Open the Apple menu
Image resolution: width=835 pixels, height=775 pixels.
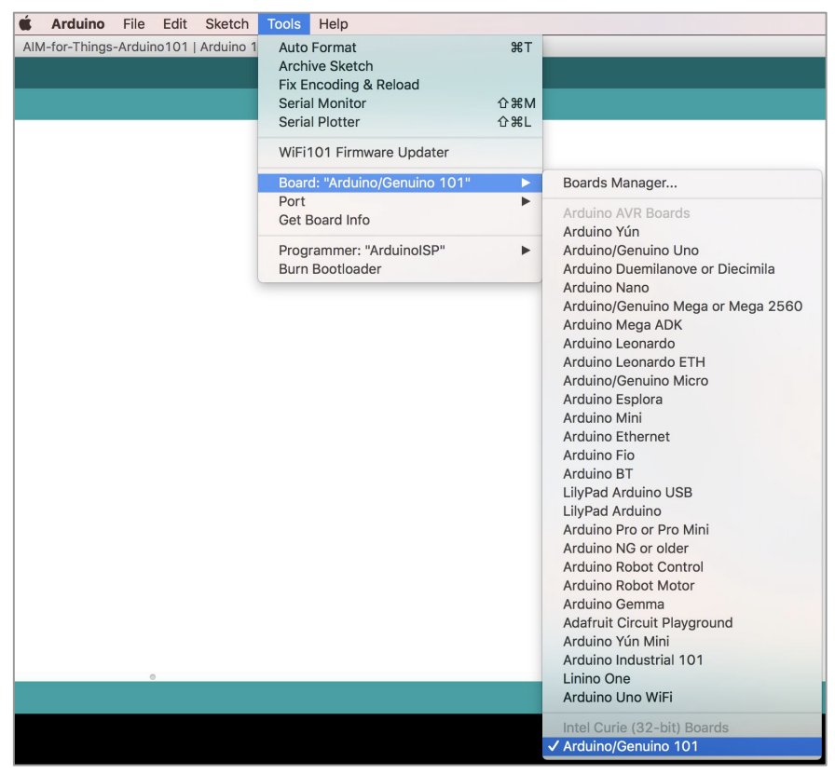[25, 24]
